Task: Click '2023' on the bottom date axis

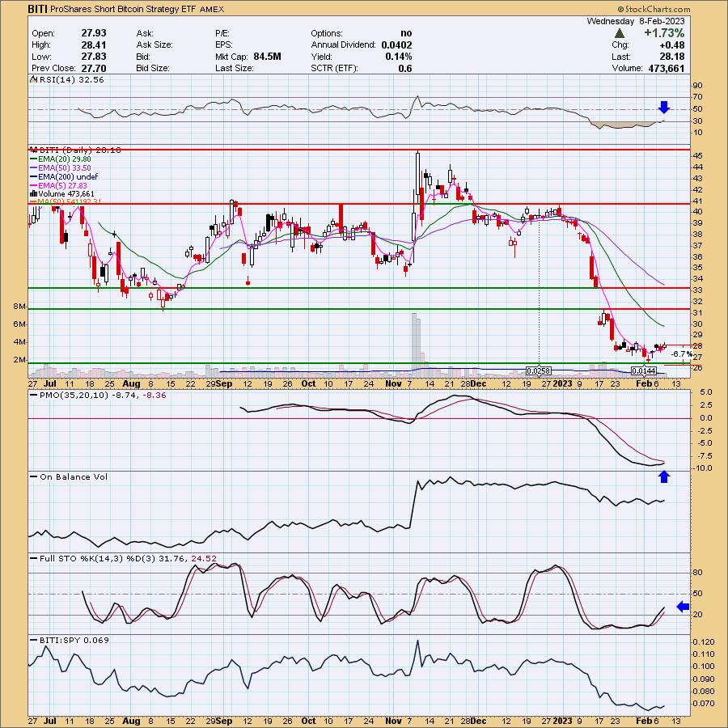Action: click(562, 721)
